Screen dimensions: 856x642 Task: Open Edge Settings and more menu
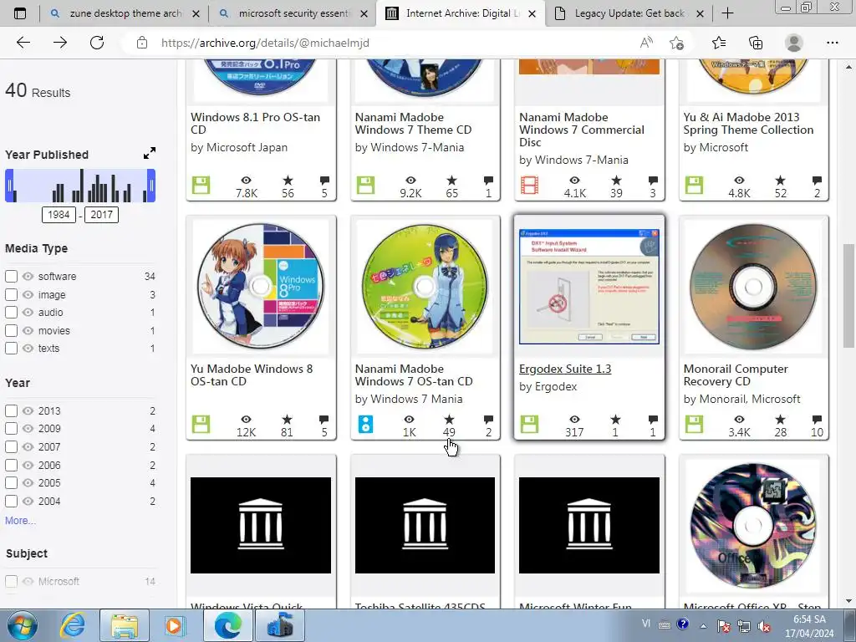tap(832, 43)
